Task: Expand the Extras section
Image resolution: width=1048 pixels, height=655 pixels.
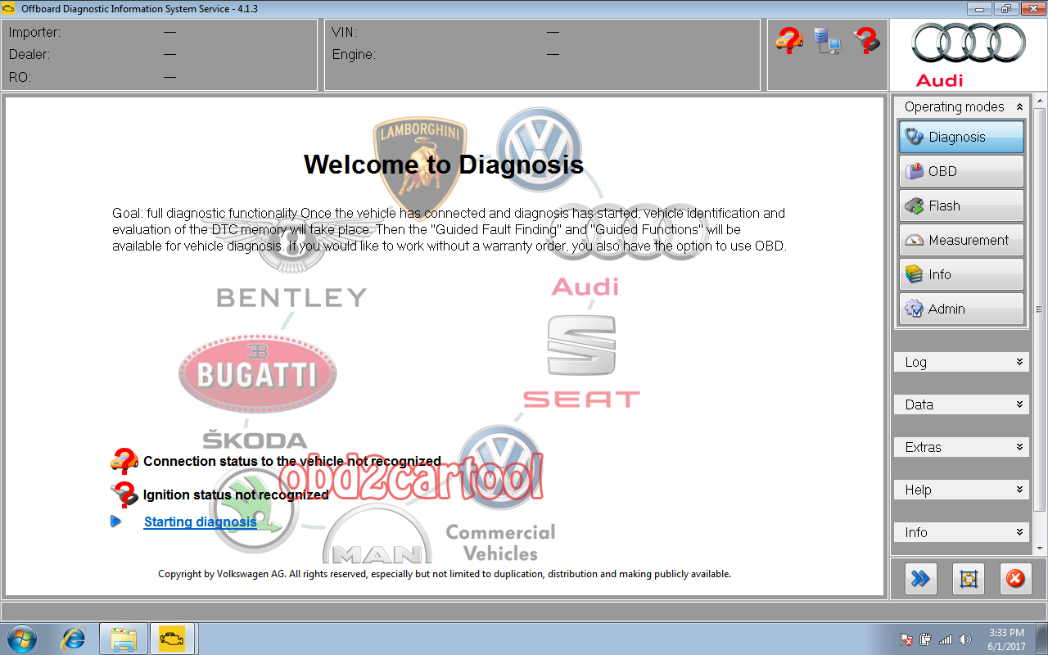Action: (960, 446)
